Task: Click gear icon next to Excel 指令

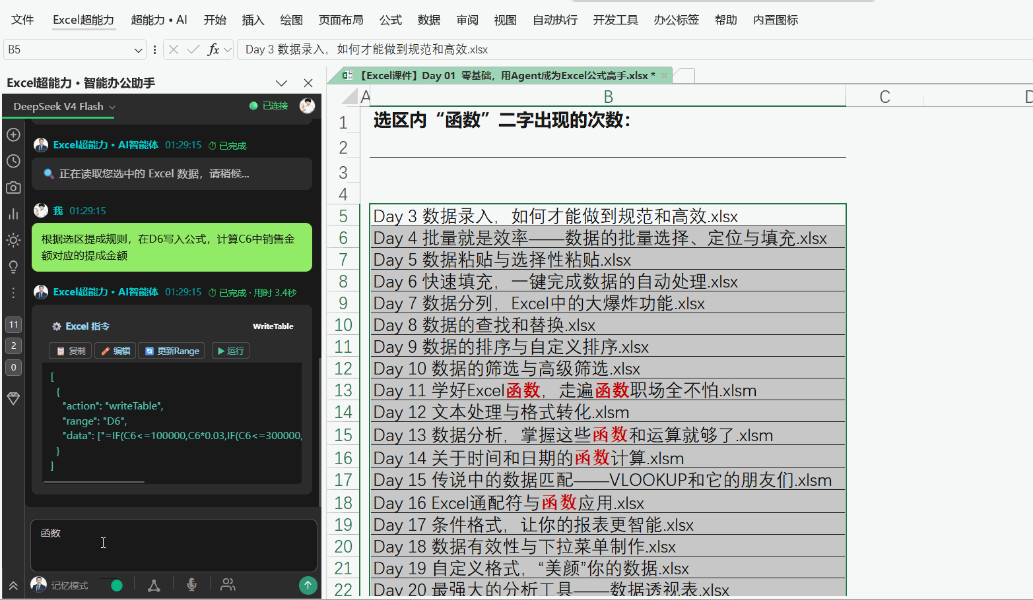Action: [57, 326]
